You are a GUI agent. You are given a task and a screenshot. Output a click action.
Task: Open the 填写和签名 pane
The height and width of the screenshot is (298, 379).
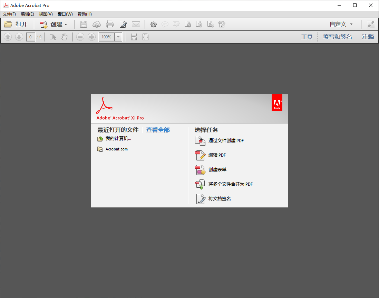[338, 37]
